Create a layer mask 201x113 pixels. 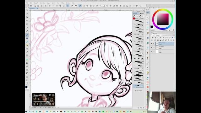tap(169, 40)
